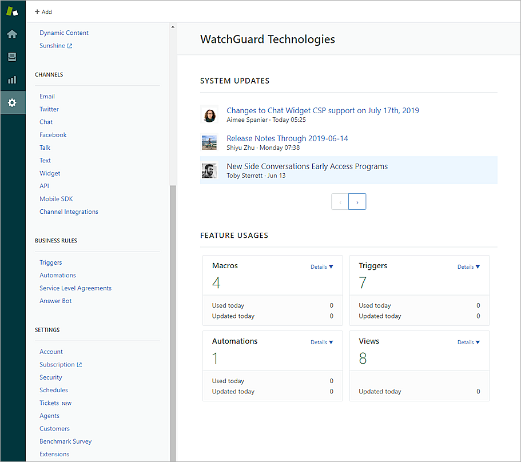Open the Reporting bar chart icon
The image size is (521, 462).
click(x=12, y=80)
